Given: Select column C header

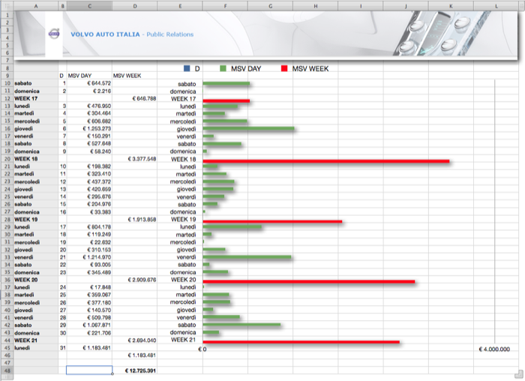Looking at the screenshot, I should click(x=89, y=5).
